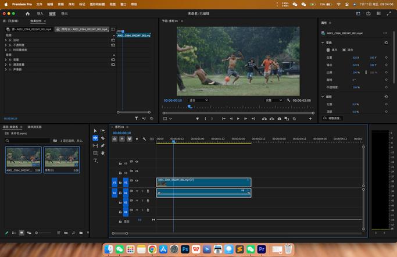Go to Out point

[x=253, y=119]
